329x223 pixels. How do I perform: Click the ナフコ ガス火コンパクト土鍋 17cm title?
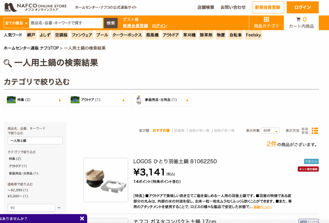click(x=175, y=221)
